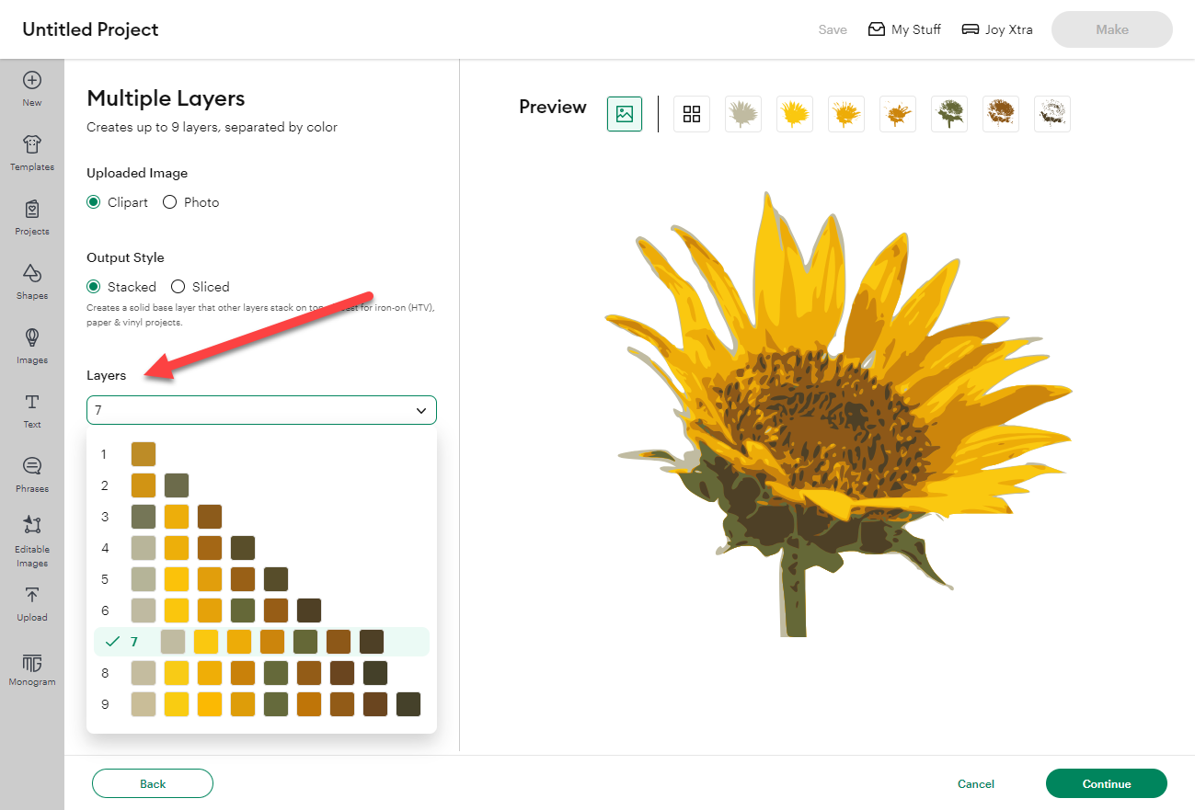
Task: Switch to grid preview view
Action: coord(691,113)
